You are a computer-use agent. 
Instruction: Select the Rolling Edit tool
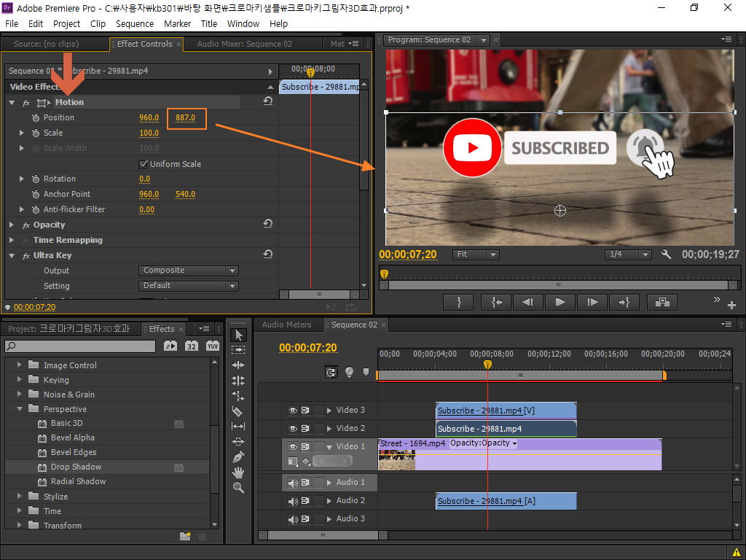click(x=238, y=381)
